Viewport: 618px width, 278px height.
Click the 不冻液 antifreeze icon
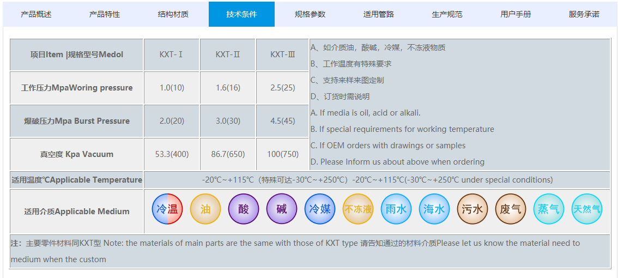pos(358,209)
